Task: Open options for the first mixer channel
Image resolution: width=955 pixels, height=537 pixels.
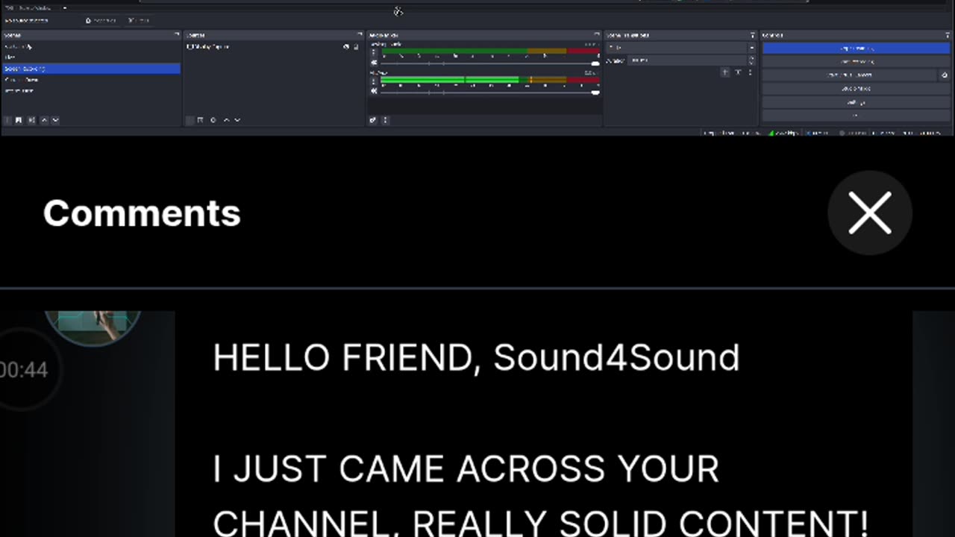Action: tap(374, 53)
